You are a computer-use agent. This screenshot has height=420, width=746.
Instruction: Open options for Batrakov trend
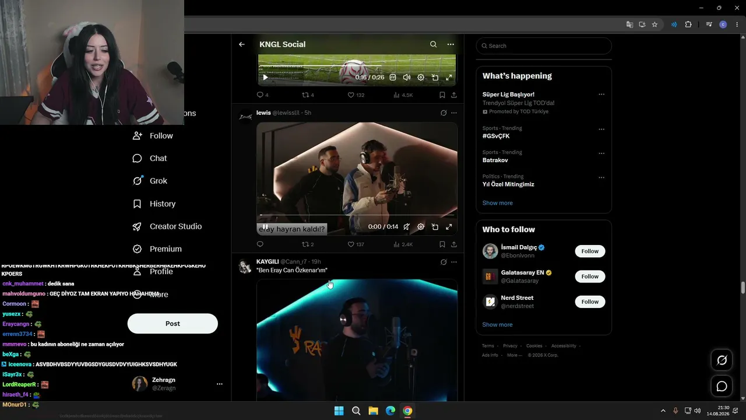[x=601, y=153]
